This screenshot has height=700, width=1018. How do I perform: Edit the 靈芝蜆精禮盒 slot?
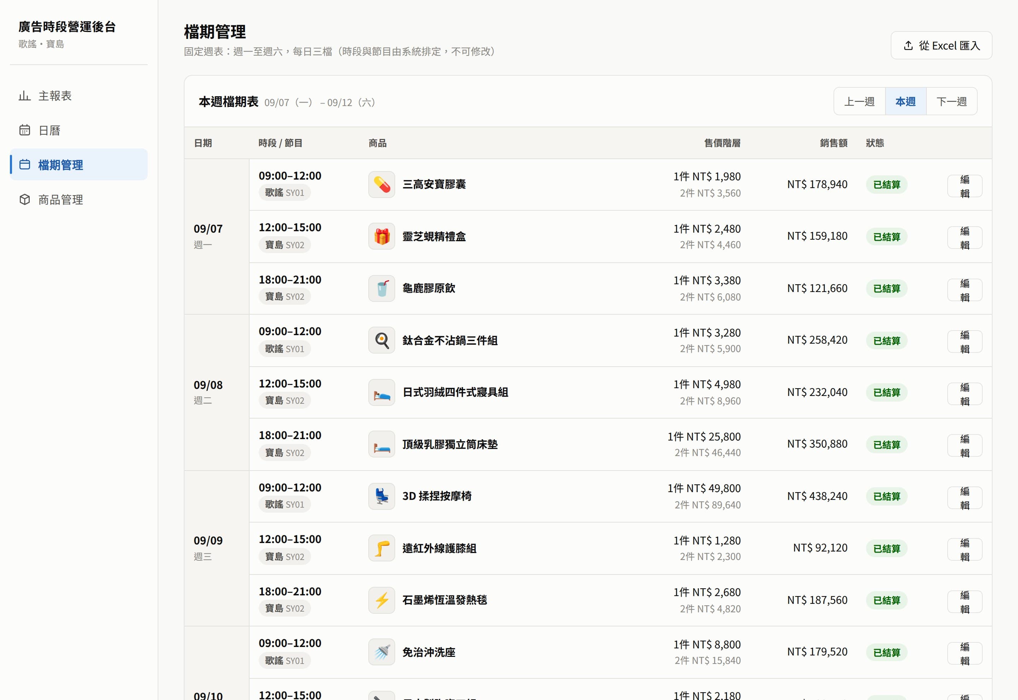pos(965,238)
